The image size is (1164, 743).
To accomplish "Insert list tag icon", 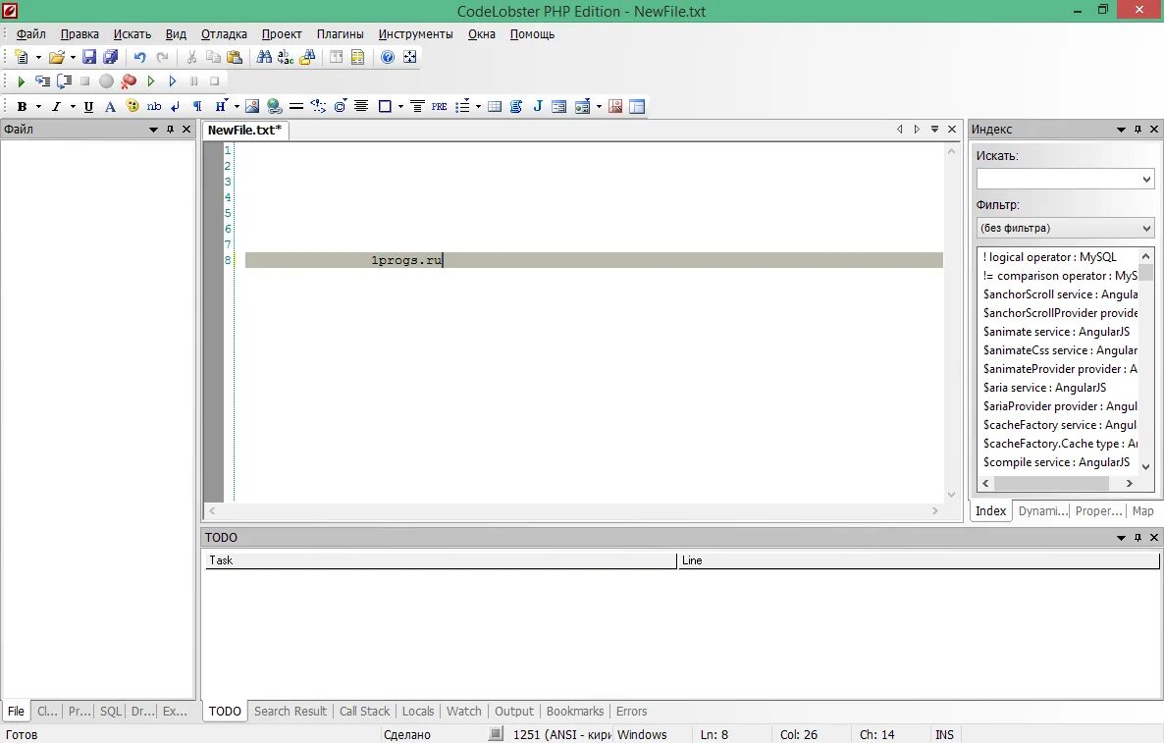I will (x=462, y=107).
